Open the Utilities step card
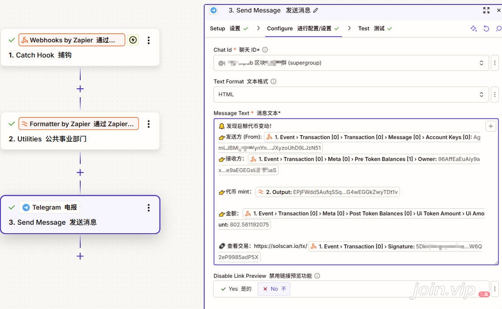This screenshot has height=309, width=502. (80, 131)
